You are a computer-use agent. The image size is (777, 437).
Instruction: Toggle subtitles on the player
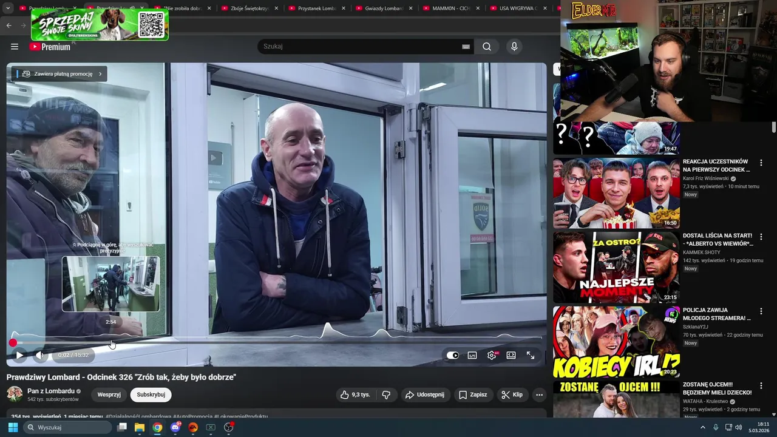[472, 355]
